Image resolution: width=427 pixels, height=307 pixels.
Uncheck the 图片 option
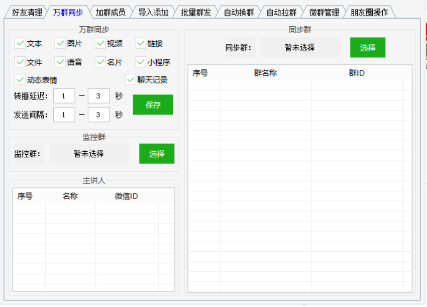(60, 44)
